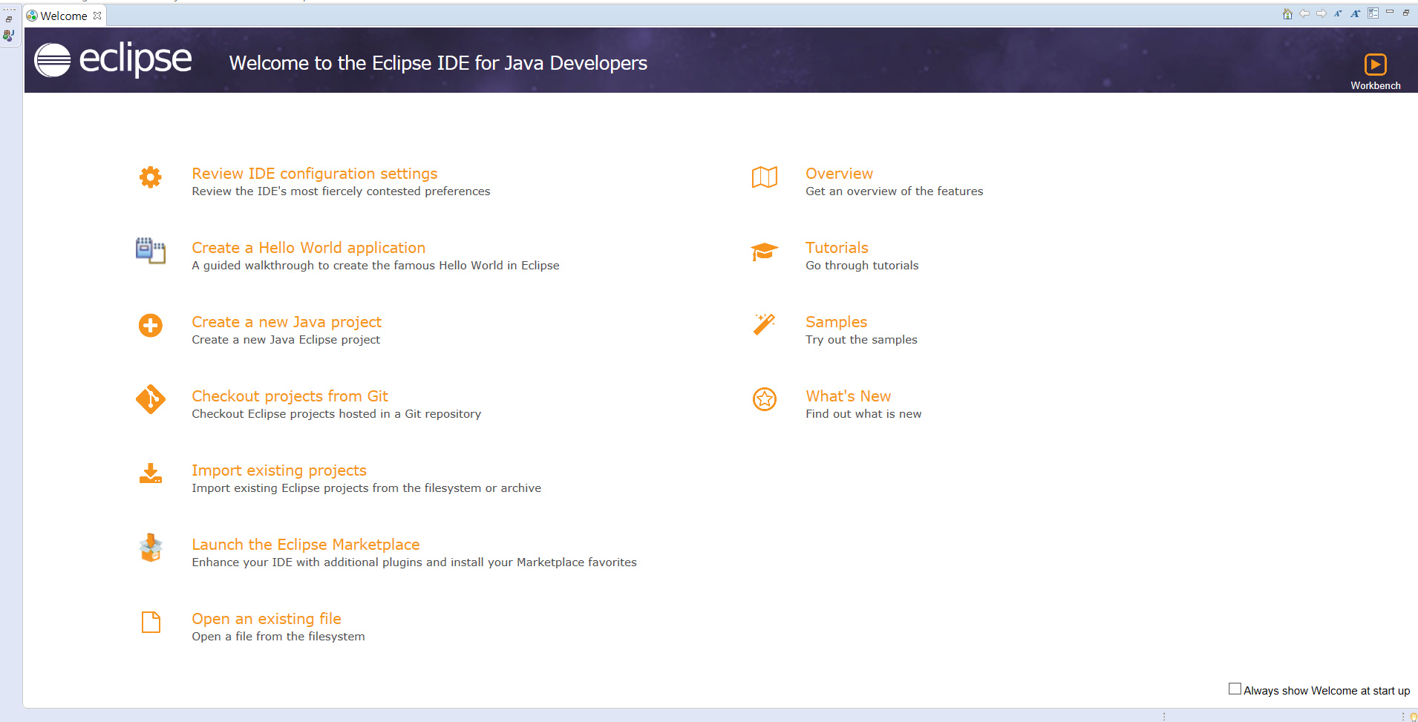Click 'Try out the samples' text
The width and height of the screenshot is (1418, 722).
click(861, 340)
